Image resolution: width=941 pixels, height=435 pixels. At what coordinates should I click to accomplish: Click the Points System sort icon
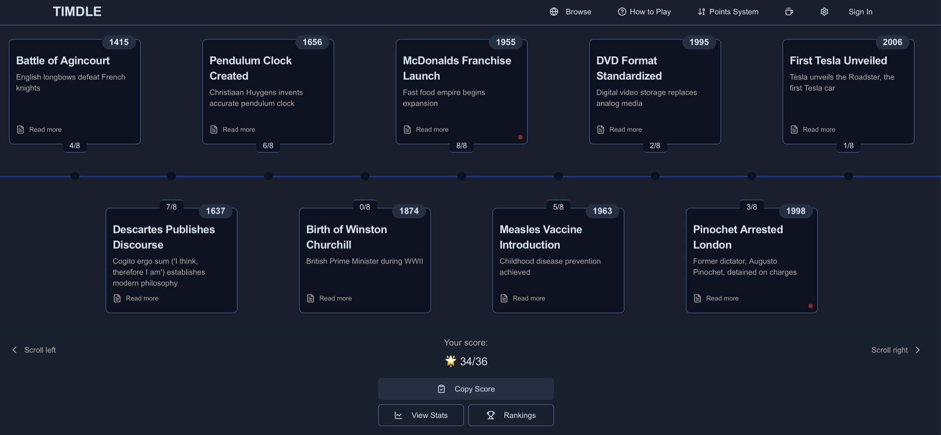(701, 12)
